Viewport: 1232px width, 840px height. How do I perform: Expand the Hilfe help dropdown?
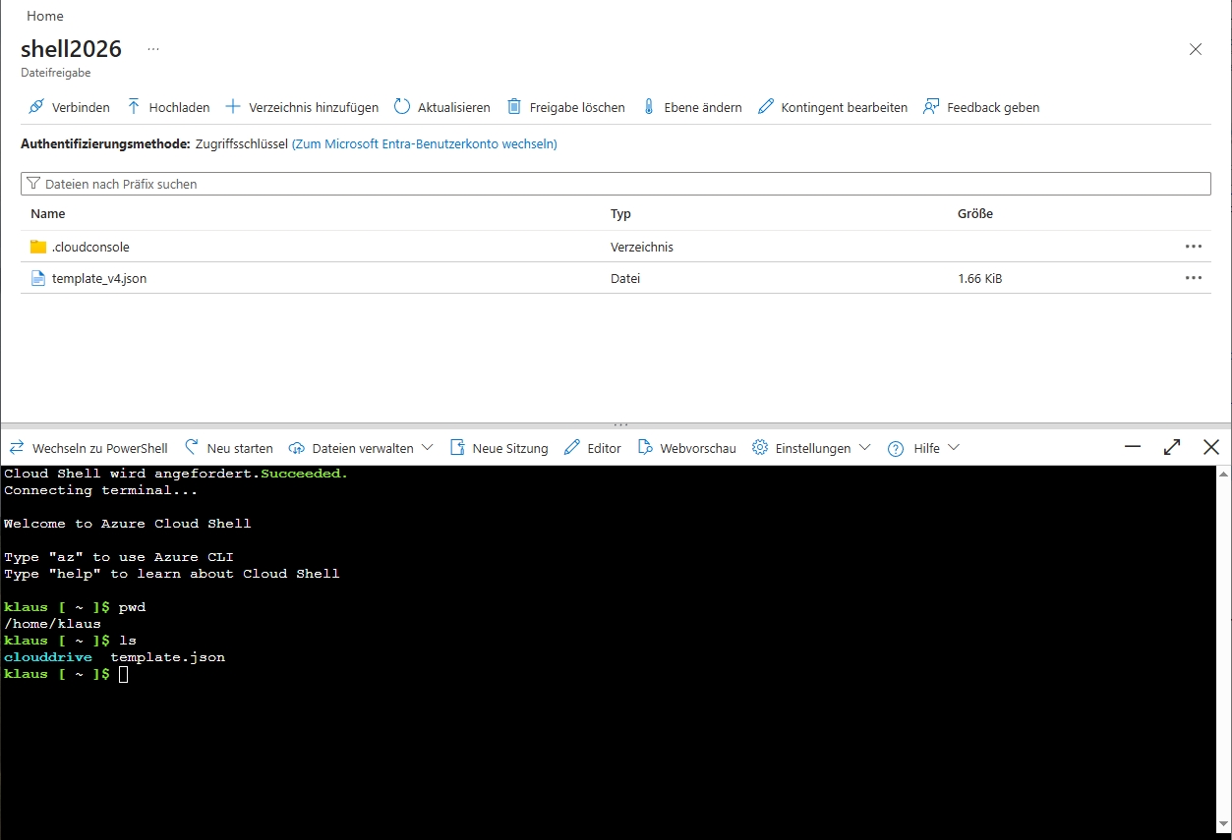[x=923, y=448]
